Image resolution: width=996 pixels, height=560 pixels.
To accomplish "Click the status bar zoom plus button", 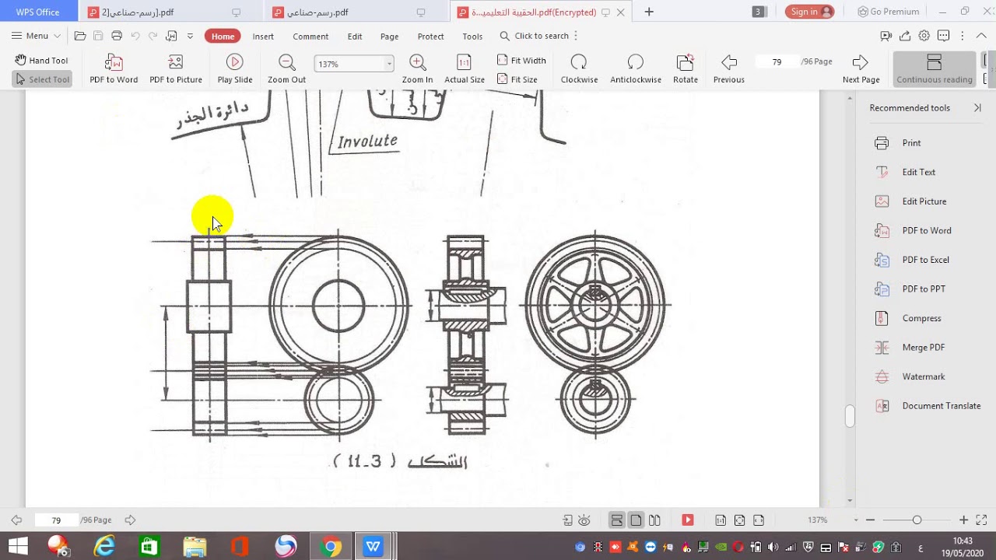I will (x=963, y=520).
